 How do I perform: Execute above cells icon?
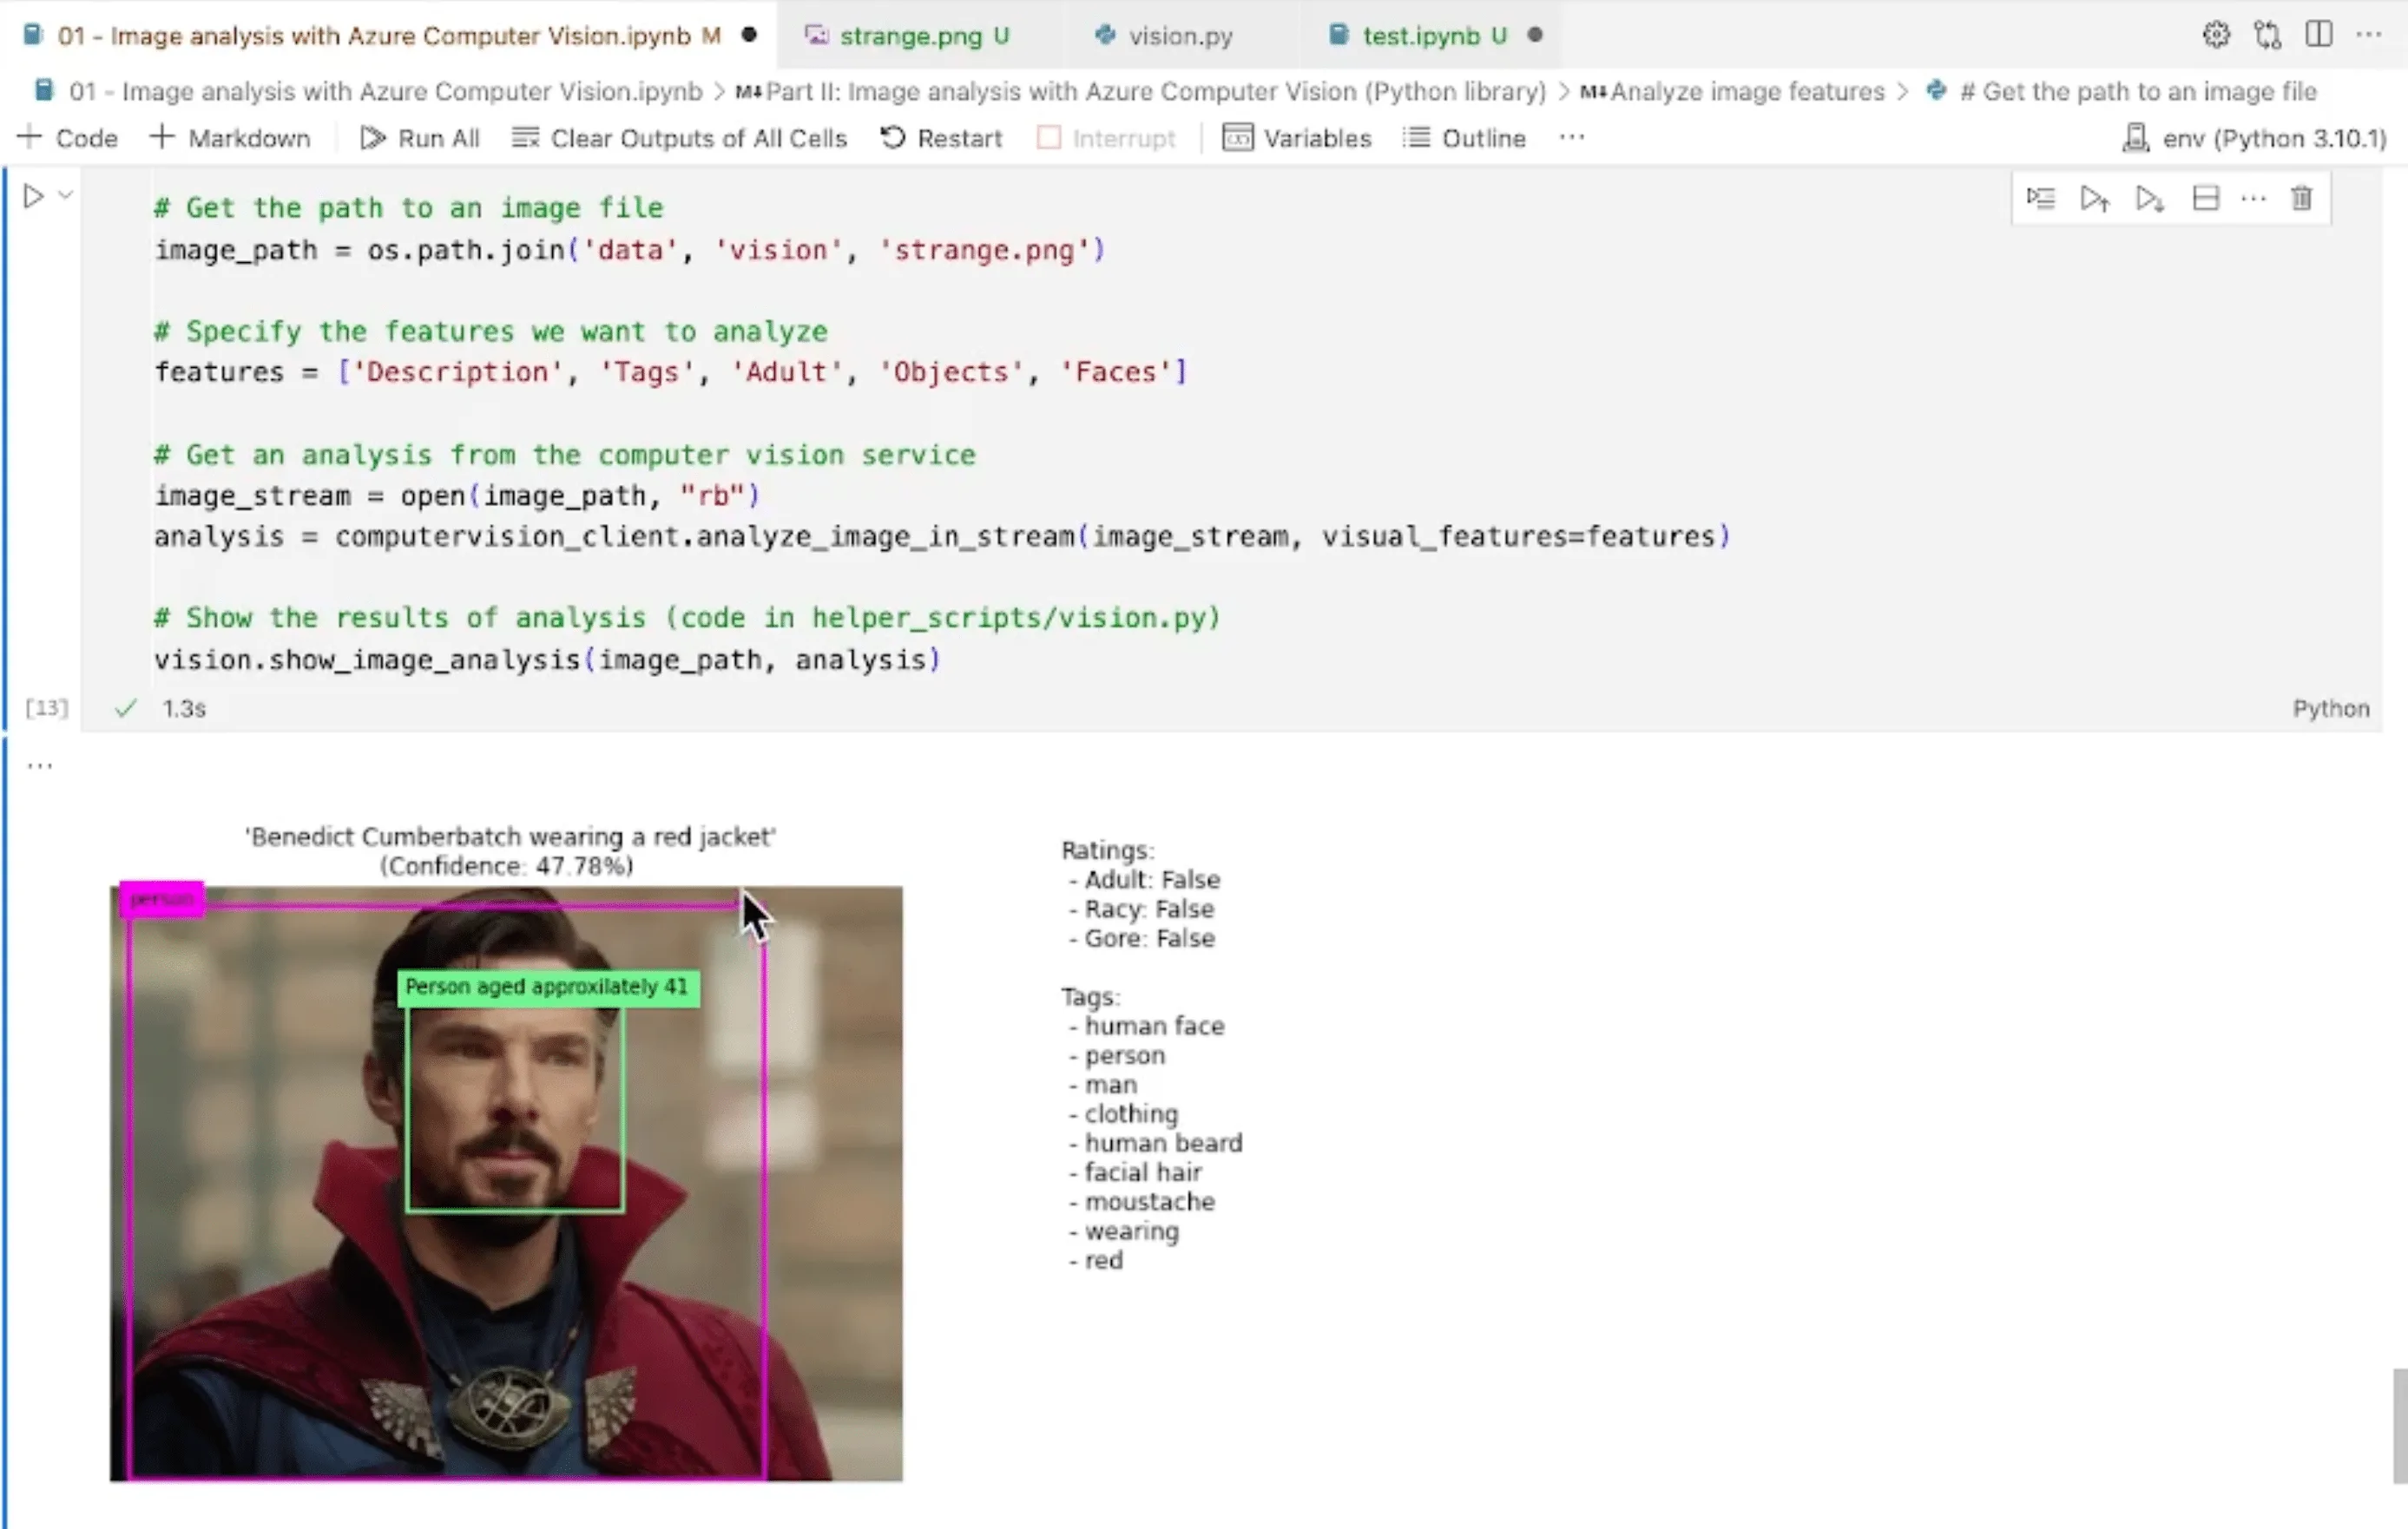click(x=2094, y=199)
